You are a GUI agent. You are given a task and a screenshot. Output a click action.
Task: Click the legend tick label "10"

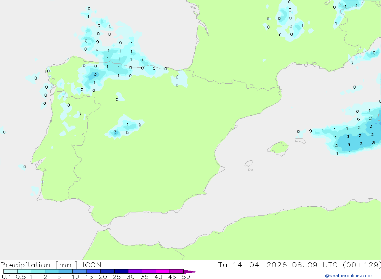point(75,277)
